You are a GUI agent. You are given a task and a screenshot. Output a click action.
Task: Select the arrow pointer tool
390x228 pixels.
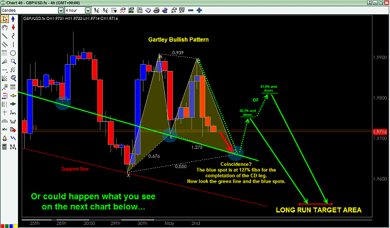pyautogui.click(x=5, y=19)
